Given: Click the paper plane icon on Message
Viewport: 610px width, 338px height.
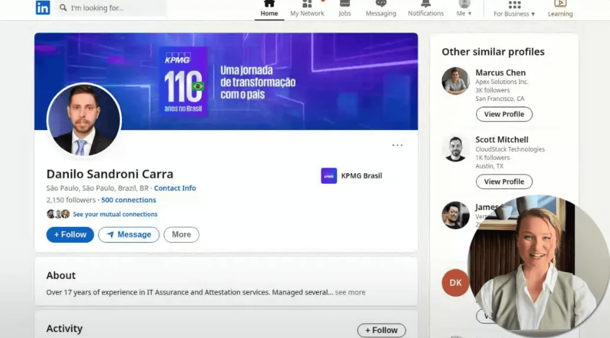Looking at the screenshot, I should click(x=110, y=235).
